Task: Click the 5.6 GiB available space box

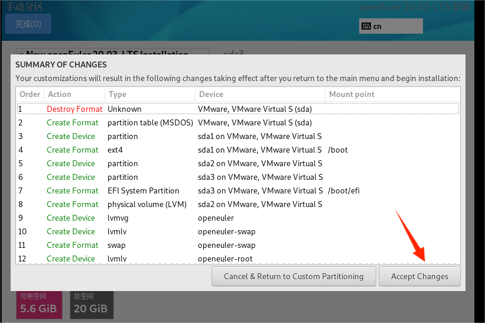Action: (x=40, y=304)
